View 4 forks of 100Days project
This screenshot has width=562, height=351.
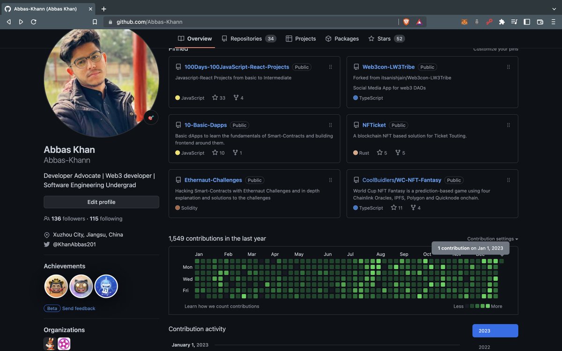point(238,98)
